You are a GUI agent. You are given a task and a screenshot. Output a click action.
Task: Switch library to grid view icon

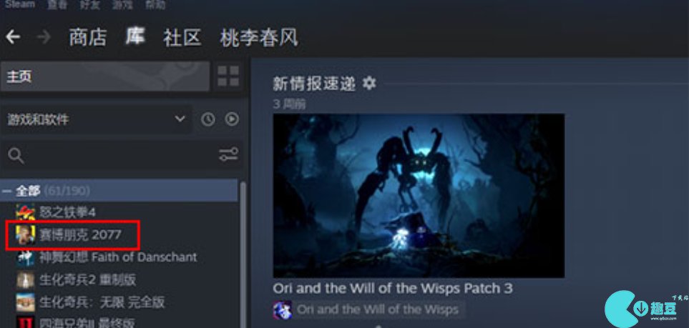[228, 76]
